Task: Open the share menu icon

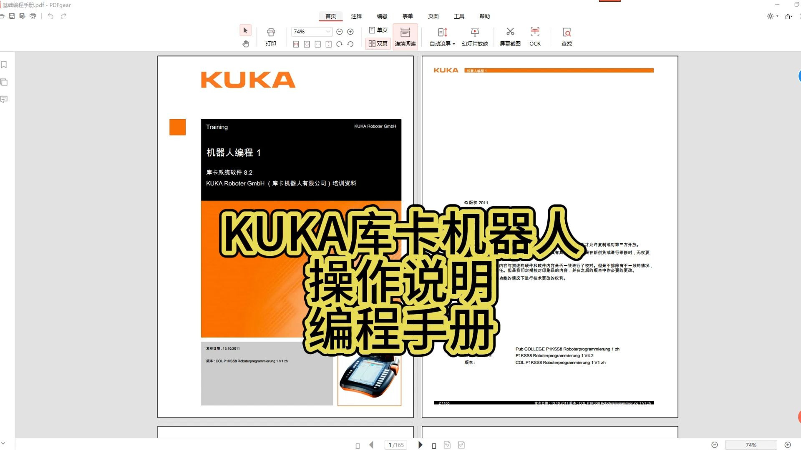Action: pos(788,16)
